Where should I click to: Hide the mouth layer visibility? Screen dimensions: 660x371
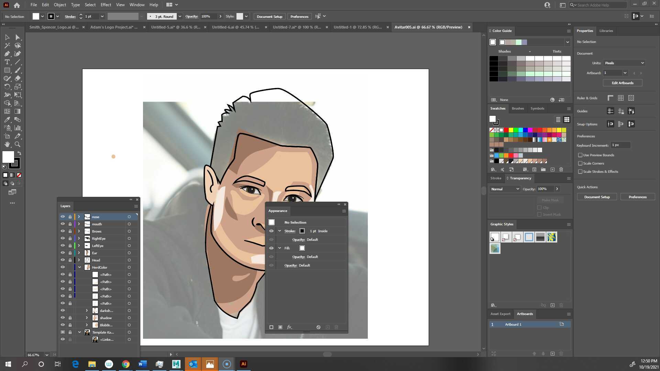pyautogui.click(x=63, y=224)
